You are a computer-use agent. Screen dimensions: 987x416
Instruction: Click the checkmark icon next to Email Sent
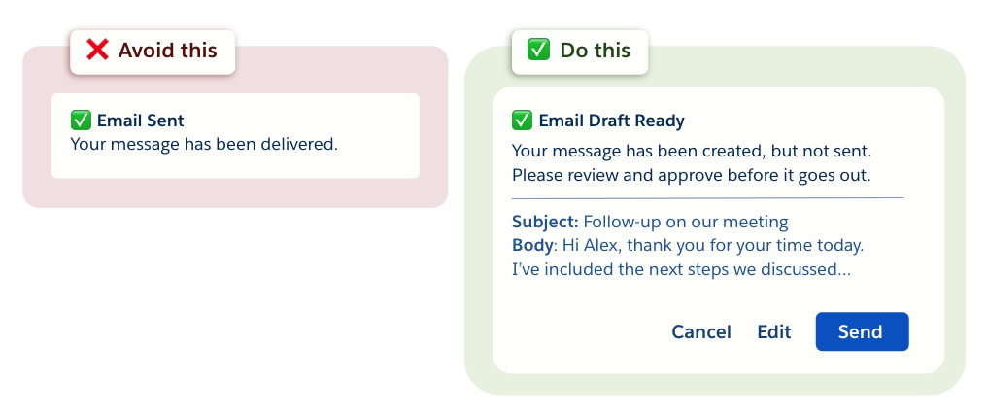(x=82, y=121)
